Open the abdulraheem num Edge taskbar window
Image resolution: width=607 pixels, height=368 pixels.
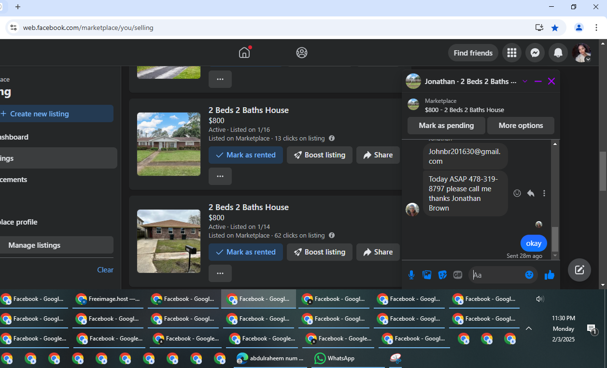(270, 358)
